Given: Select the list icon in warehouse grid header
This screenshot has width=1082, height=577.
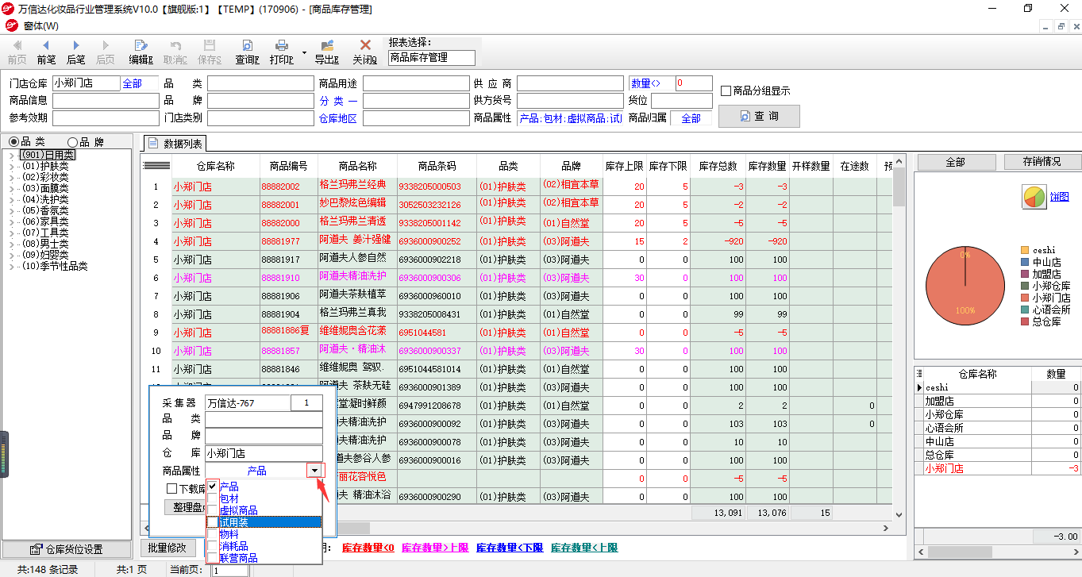Looking at the screenshot, I should [x=920, y=374].
